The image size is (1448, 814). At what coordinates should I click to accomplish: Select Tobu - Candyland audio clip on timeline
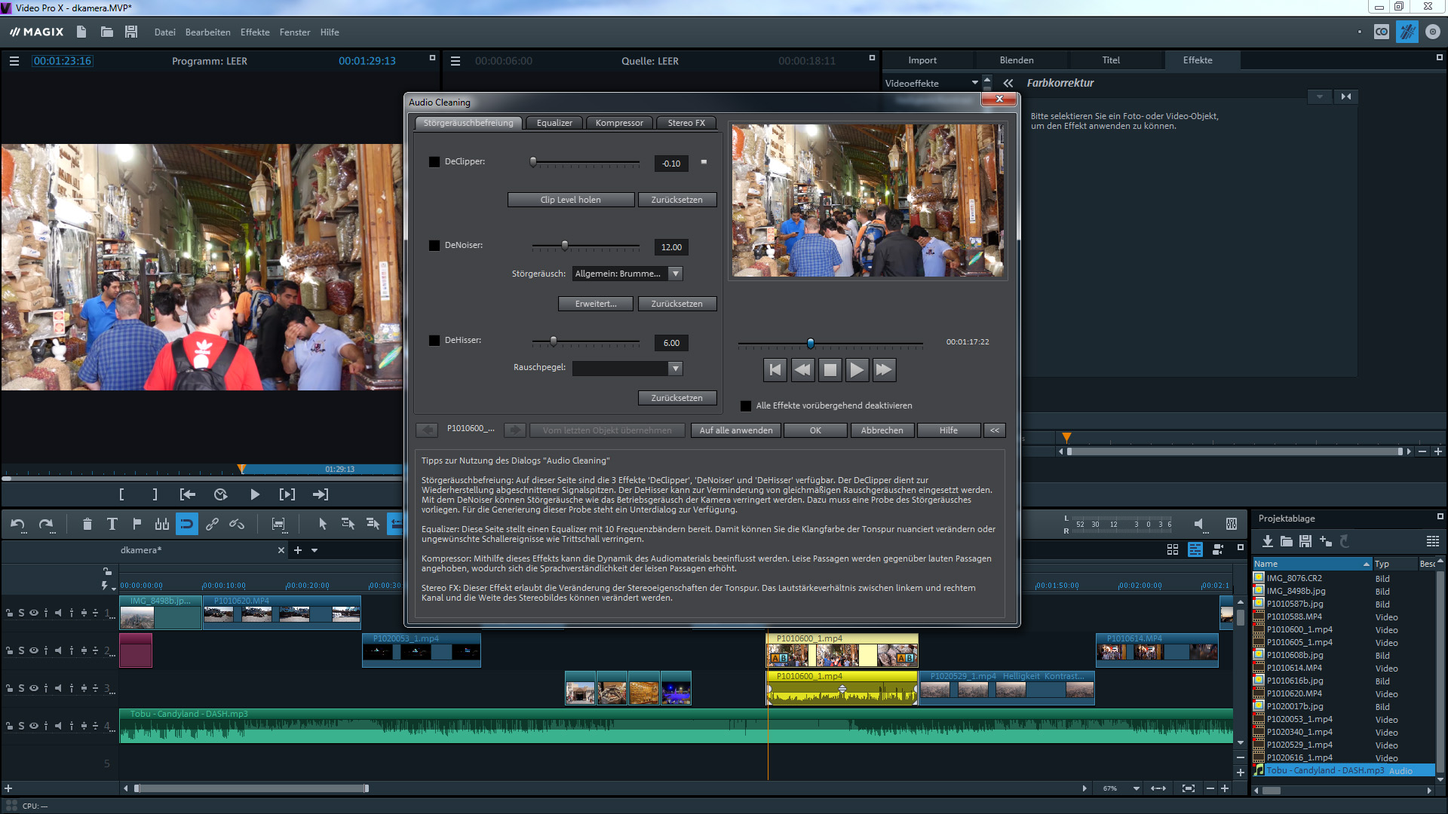click(676, 725)
